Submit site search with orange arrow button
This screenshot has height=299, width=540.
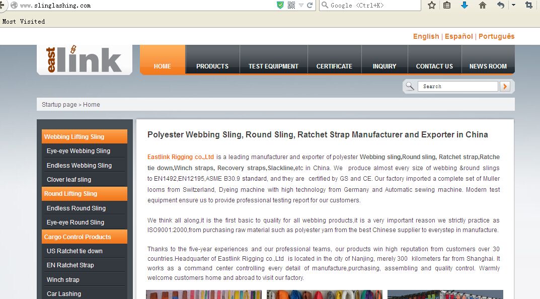pyautogui.click(x=505, y=87)
